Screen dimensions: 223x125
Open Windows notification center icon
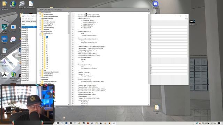(219, 123)
